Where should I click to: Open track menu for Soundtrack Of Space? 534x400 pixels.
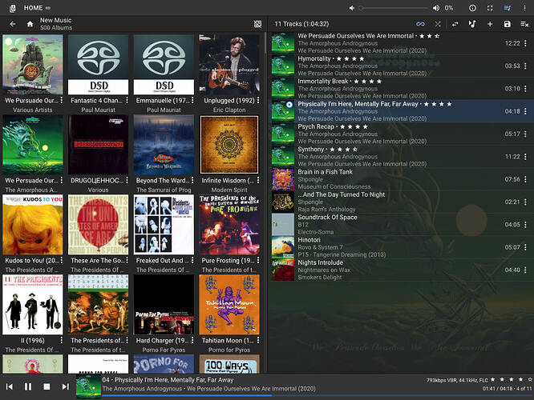(525, 225)
